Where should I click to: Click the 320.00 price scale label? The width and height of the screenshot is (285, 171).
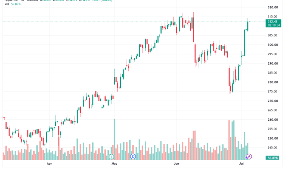(273, 7)
